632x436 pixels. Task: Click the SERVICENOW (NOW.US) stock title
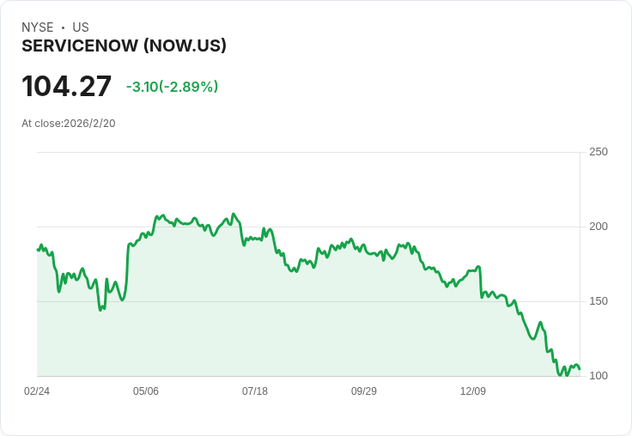pyautogui.click(x=124, y=46)
